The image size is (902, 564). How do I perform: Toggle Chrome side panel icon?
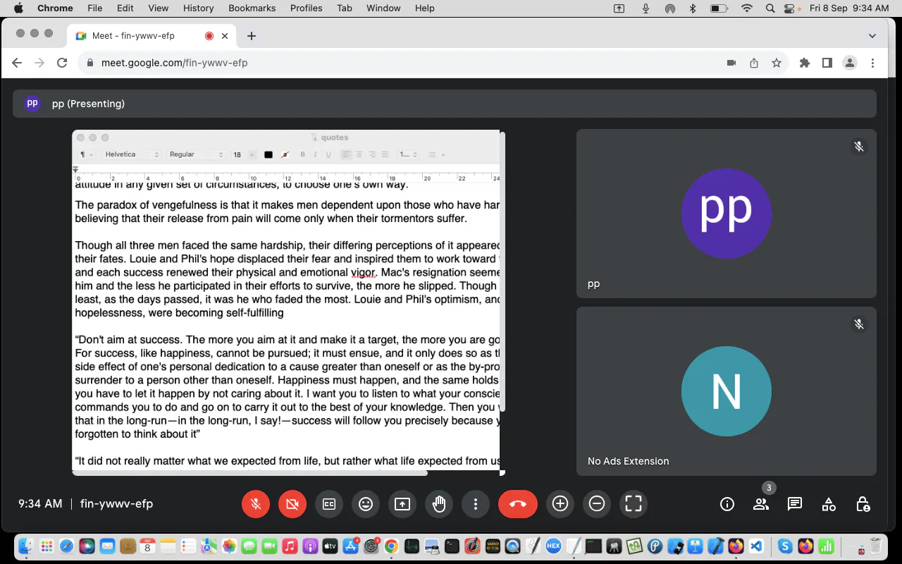(x=827, y=63)
